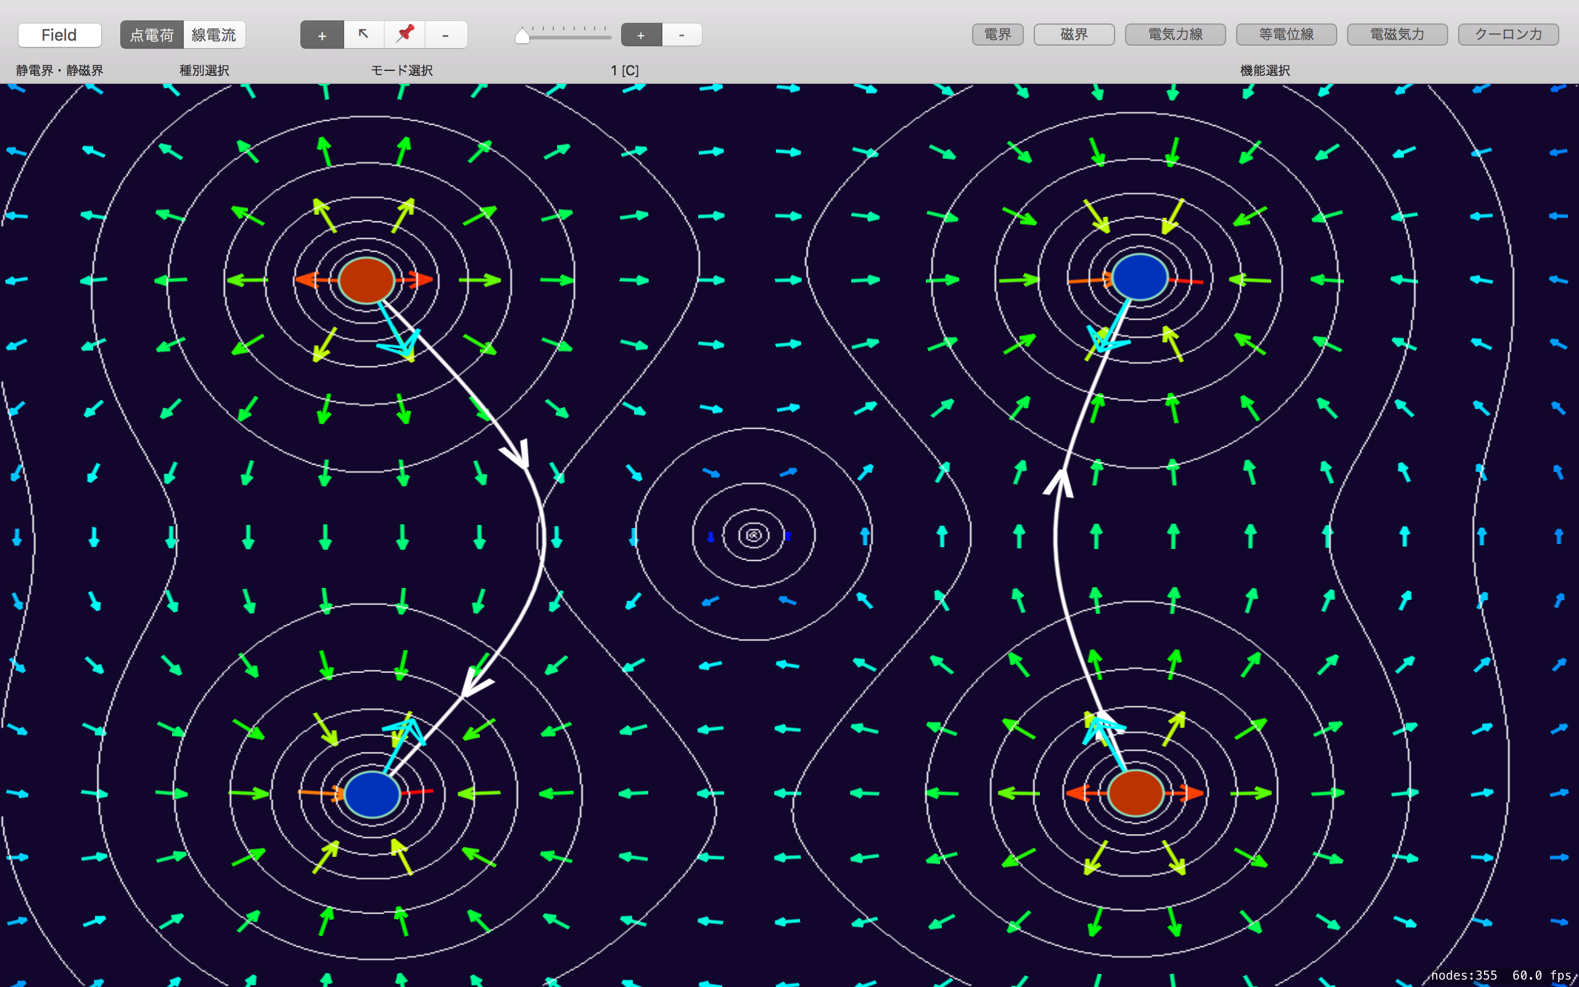Click the 60.0 fps status readout

point(1541,975)
